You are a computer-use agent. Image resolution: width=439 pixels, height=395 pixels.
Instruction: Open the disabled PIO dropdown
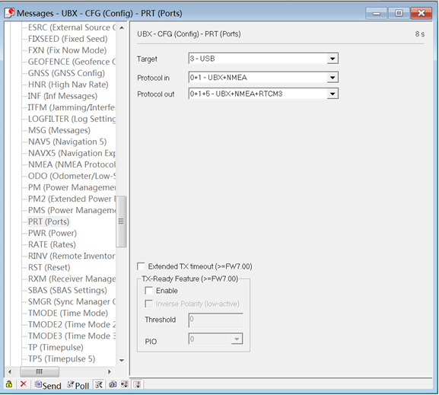(x=237, y=339)
